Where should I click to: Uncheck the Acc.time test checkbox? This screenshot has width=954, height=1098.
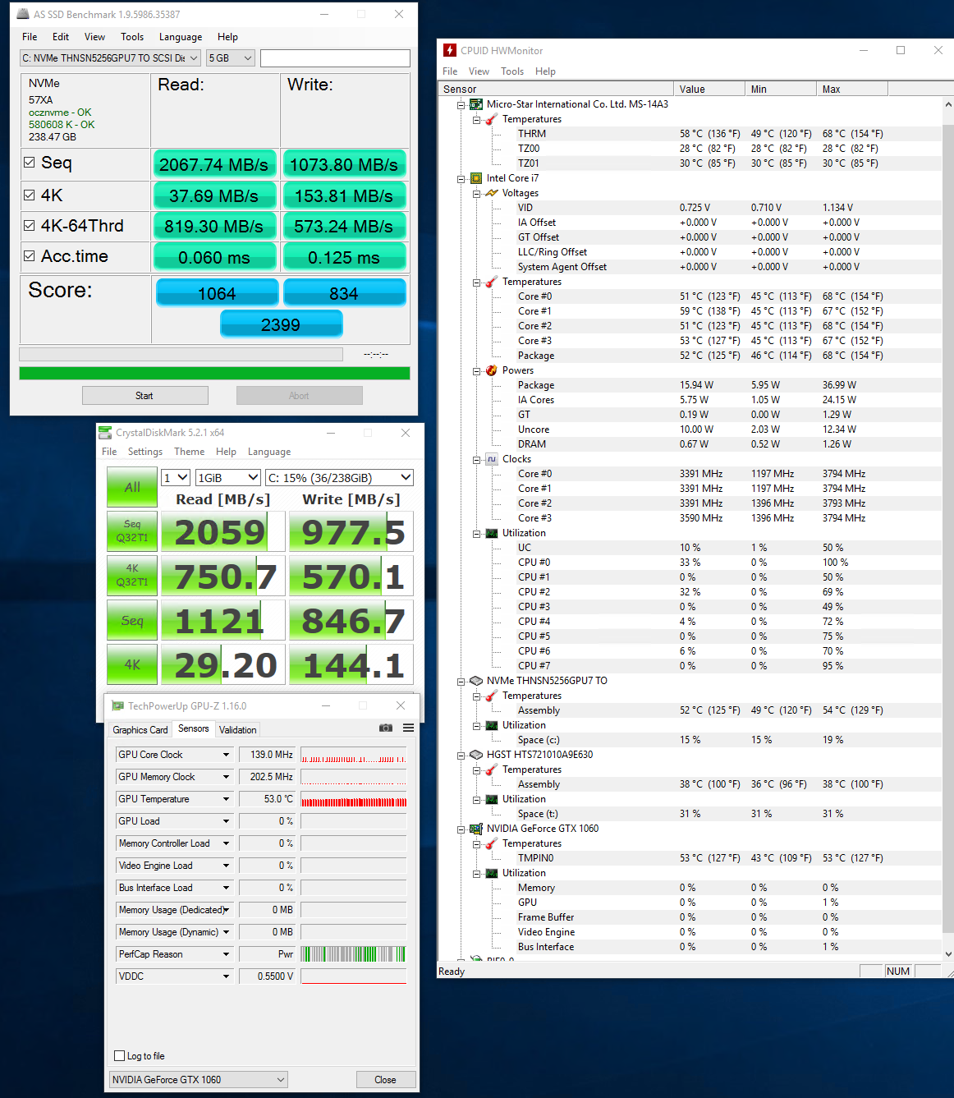coord(30,256)
